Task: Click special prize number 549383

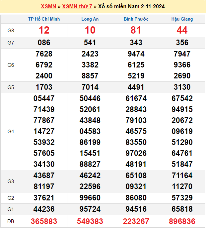Action: (x=90, y=221)
